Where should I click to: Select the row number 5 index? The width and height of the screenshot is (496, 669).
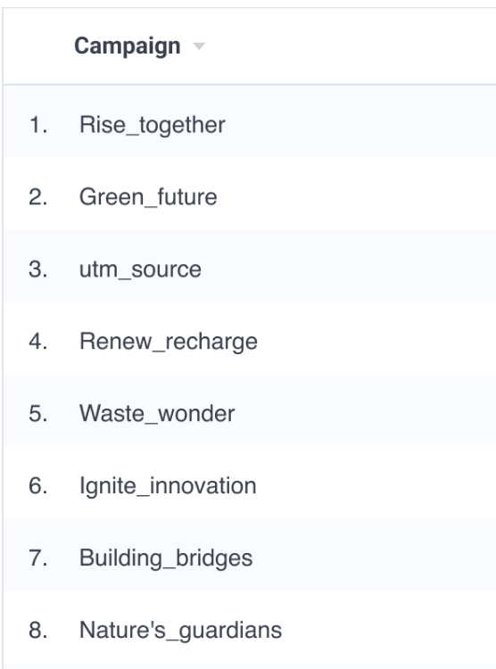tap(38, 413)
